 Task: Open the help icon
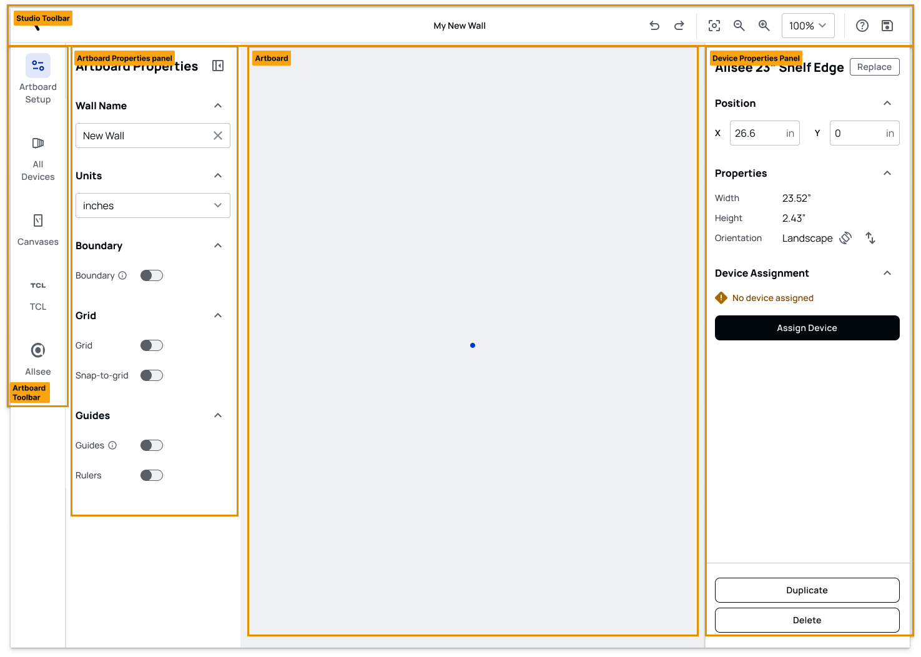tap(862, 26)
